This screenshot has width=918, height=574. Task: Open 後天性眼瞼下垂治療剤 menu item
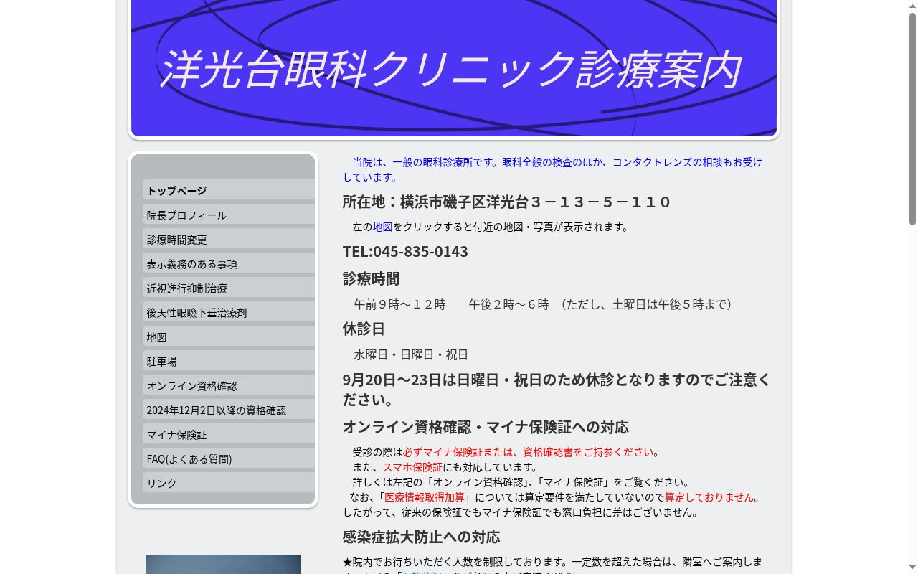pyautogui.click(x=228, y=312)
